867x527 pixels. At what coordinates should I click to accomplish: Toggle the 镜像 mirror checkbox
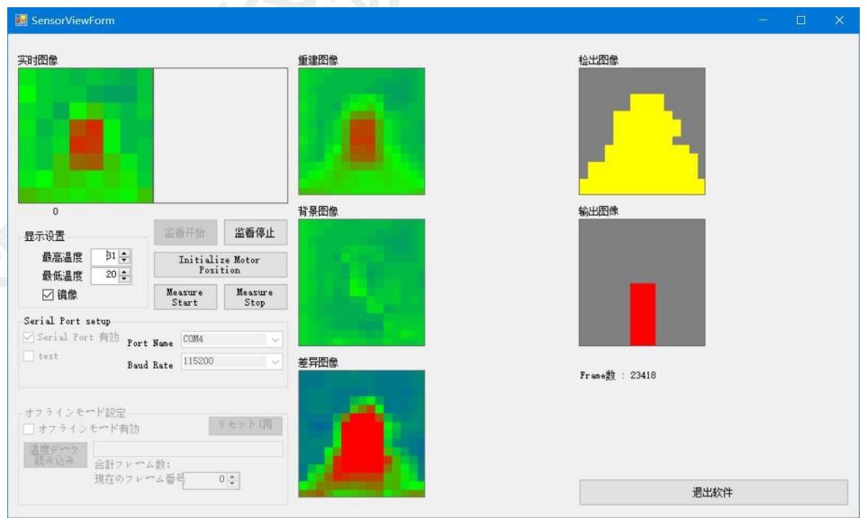[49, 295]
